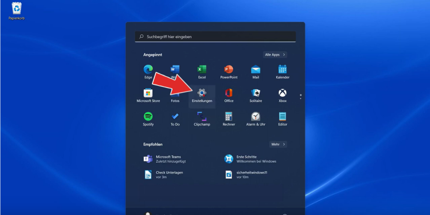Click the Suchbegriff hier eingeben search field

215,36
